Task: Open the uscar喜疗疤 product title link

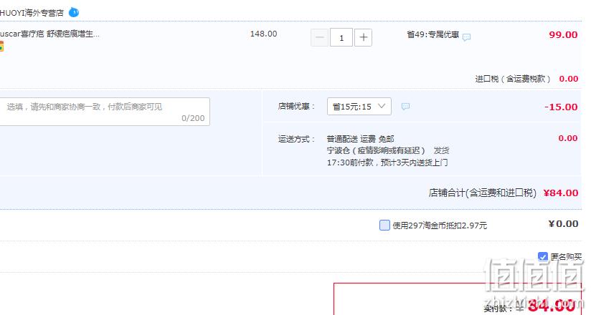Action: (x=49, y=34)
